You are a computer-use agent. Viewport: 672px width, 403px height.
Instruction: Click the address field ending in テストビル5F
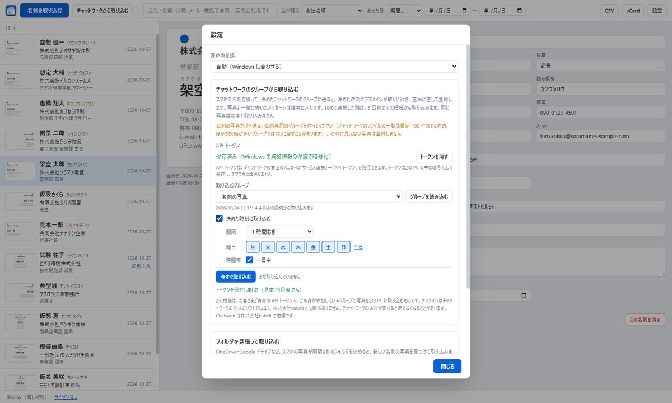(567, 207)
